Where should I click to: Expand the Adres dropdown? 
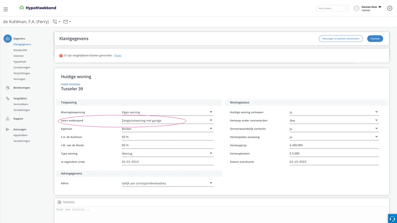pyautogui.click(x=167, y=183)
